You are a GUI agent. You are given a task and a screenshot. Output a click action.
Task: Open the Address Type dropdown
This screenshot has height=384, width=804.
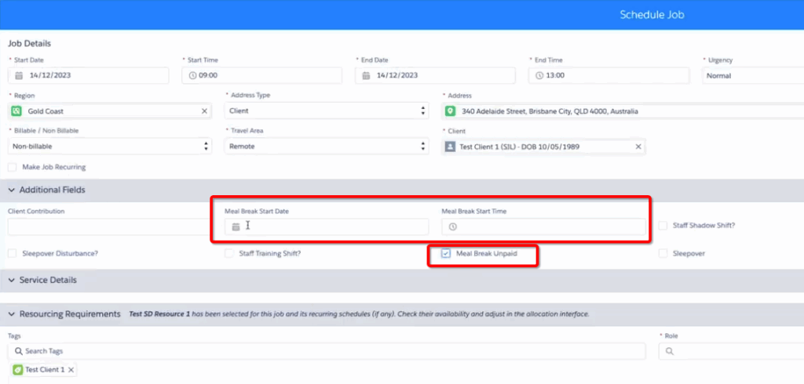click(x=326, y=111)
